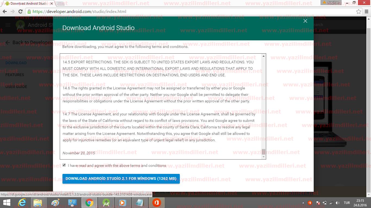
Task: Select the Download Android Studio browser tab
Action: [29, 4]
